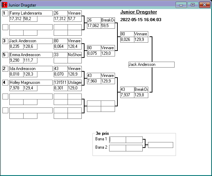This screenshot has height=176, width=212.
Task: Select the Jack Andersson first-round name field
Action: pyautogui.click(x=31, y=41)
